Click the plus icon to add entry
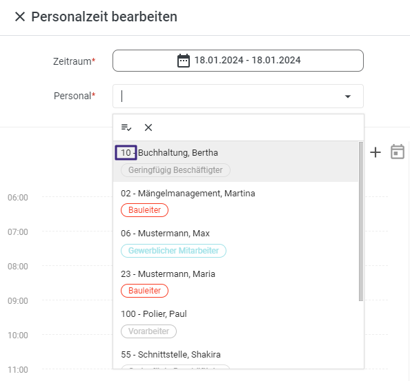The image size is (410, 381). pyautogui.click(x=375, y=152)
